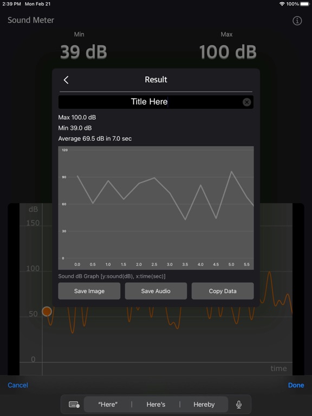Click the Title Here text field
The image size is (312, 416).
156,102
